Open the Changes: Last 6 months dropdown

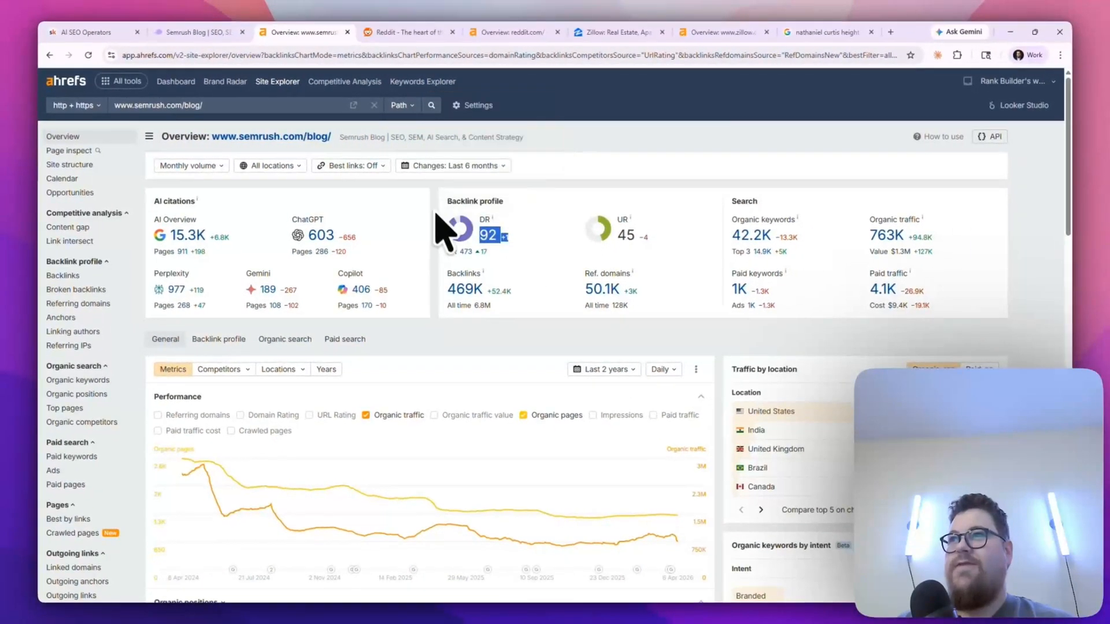tap(452, 165)
